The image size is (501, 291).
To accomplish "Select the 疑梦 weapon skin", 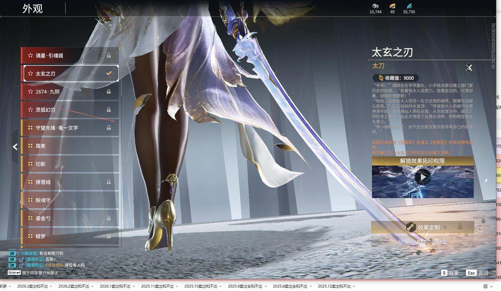I will coord(70,236).
